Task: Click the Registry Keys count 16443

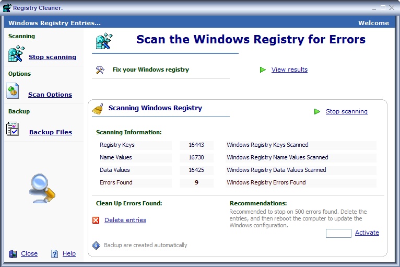Action: pyautogui.click(x=196, y=145)
